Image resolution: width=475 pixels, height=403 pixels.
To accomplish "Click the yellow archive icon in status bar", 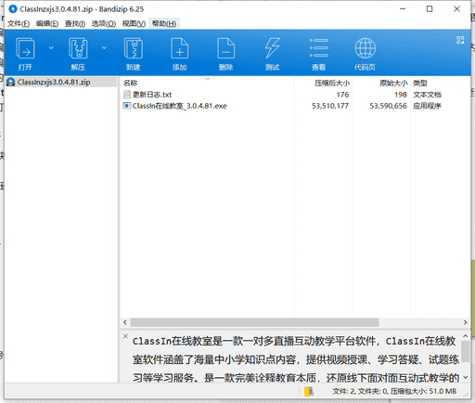I will point(309,392).
